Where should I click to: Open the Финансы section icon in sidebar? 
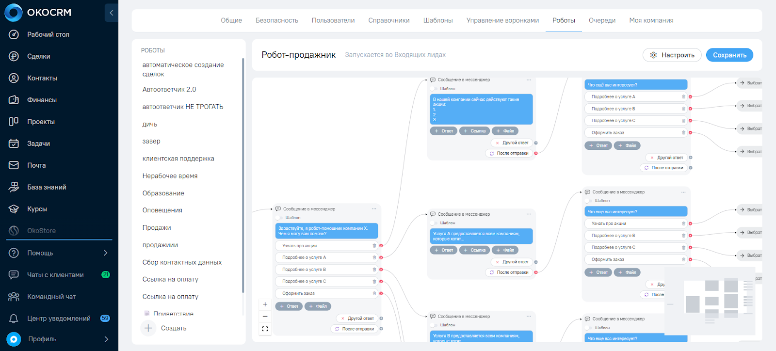tap(14, 100)
